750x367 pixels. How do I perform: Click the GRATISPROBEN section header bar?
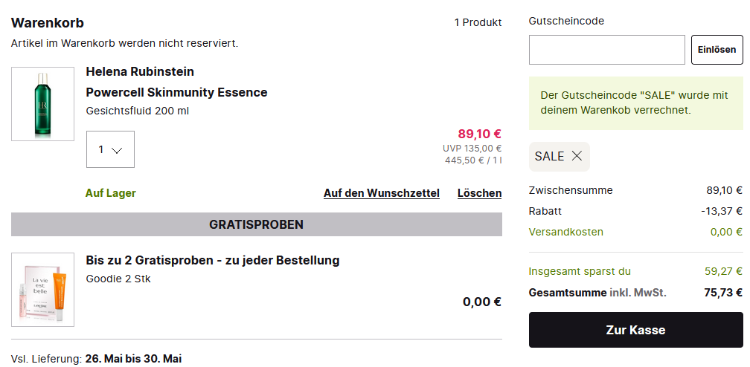(256, 224)
